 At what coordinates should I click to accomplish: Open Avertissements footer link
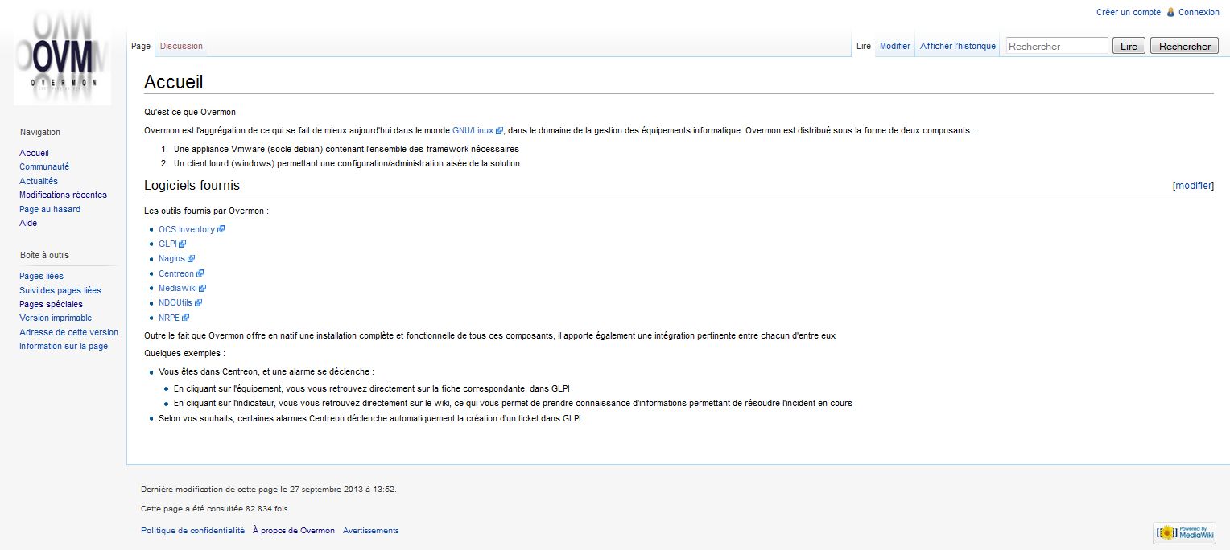[370, 531]
